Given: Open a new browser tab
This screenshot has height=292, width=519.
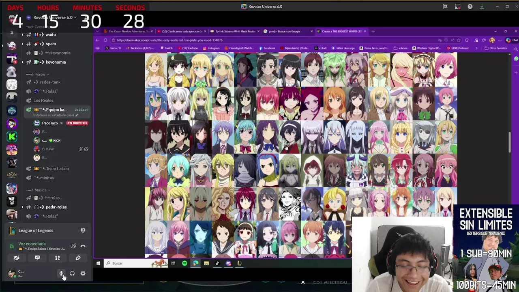Looking at the screenshot, I should coord(373,31).
